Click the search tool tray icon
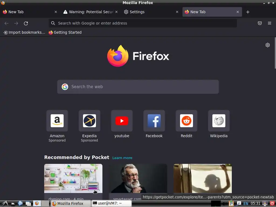This screenshot has height=207, width=276. pyautogui.click(x=239, y=204)
